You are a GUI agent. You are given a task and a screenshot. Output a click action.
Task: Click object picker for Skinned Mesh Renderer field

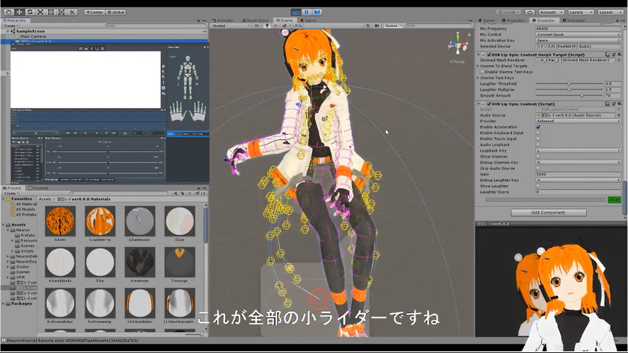point(619,60)
